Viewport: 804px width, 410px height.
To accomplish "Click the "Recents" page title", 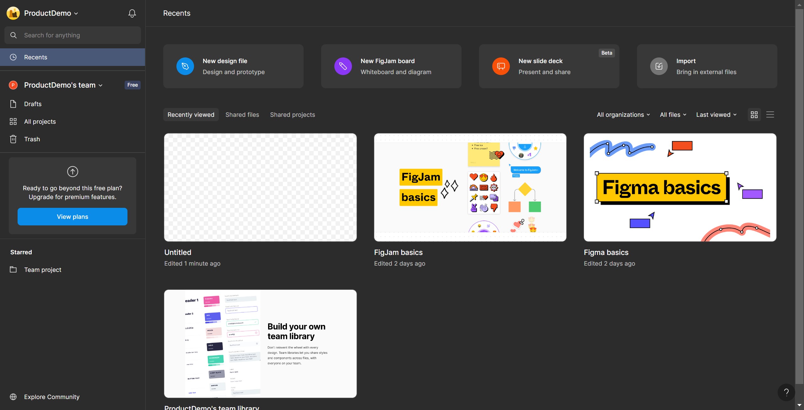I will [x=177, y=13].
